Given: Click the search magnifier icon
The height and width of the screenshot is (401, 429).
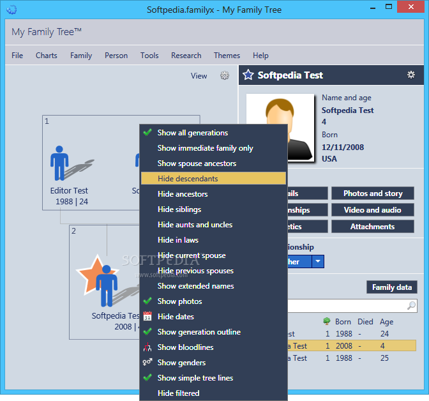Looking at the screenshot, I should click(411, 305).
